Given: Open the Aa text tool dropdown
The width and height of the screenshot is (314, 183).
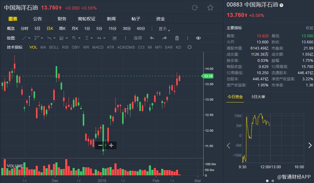Looking at the screenshot, I should point(101,38).
